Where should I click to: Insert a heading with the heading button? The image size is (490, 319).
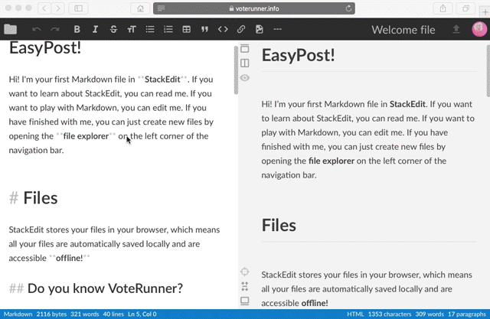(x=132, y=29)
